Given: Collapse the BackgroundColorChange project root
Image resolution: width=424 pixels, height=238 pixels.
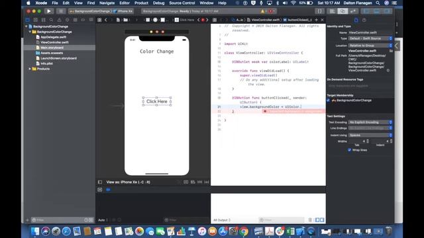Looking at the screenshot, I should (26, 26).
